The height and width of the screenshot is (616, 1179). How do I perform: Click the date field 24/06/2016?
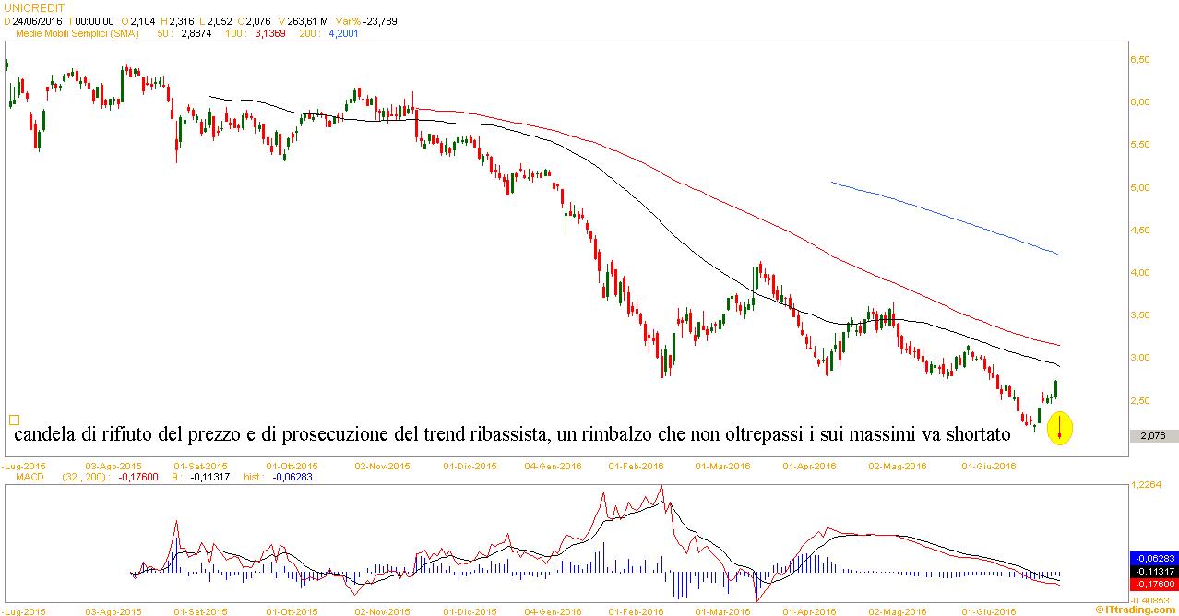point(35,20)
